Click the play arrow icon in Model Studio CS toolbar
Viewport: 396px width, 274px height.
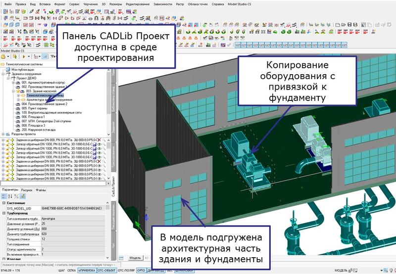22,56
